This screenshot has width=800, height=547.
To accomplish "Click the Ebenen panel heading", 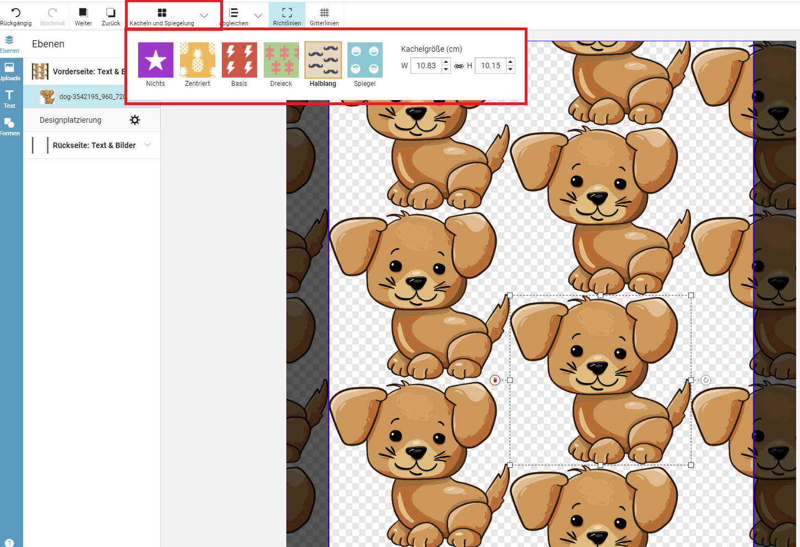I will click(x=48, y=44).
